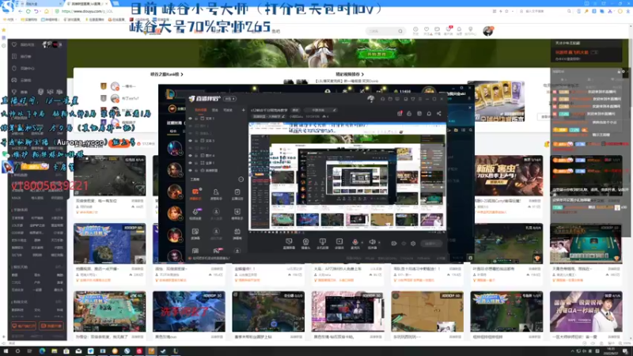Expand the microphone dropdown arrow

click(x=362, y=242)
